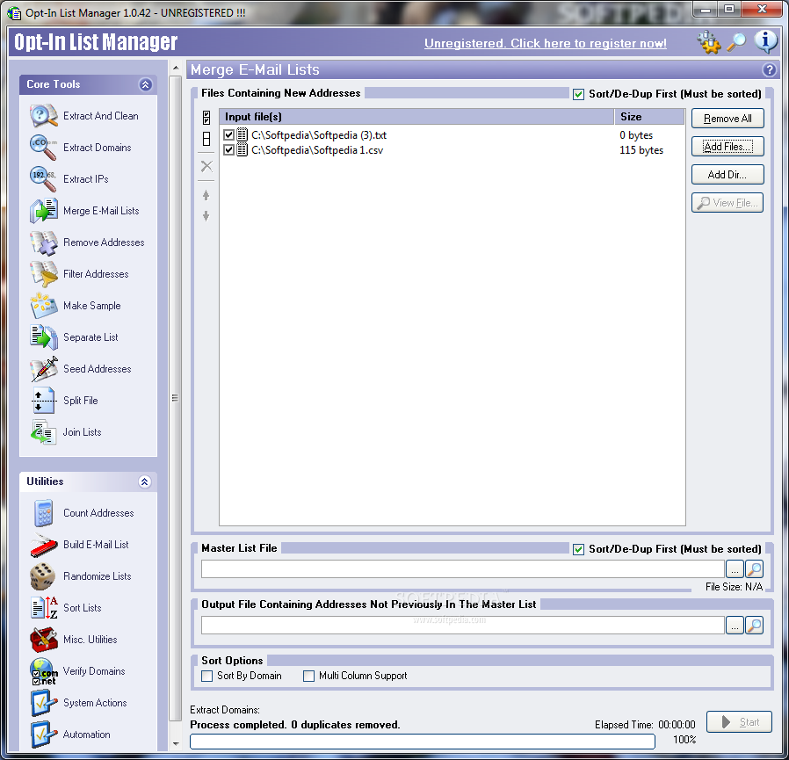
Task: Select the C:\Softpedia\Softpedia (3).txt row
Action: click(452, 135)
